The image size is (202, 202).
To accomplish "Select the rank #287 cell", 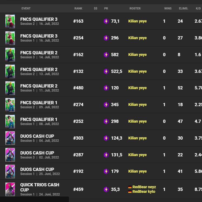I will click(78, 155).
